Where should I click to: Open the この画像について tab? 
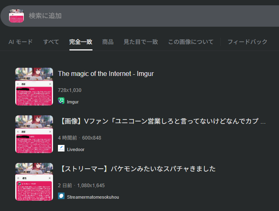click(x=191, y=42)
